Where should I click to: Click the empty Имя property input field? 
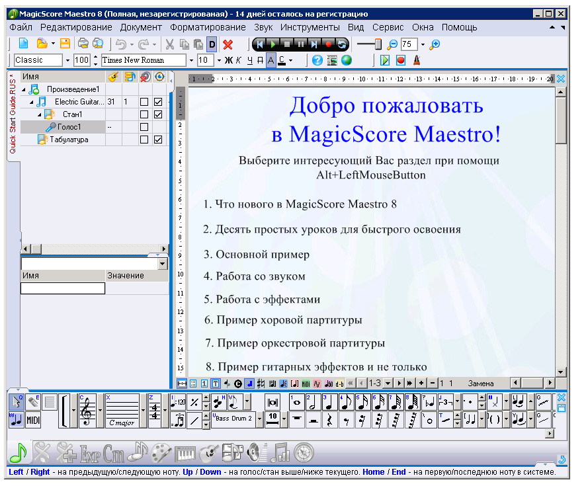(x=63, y=288)
